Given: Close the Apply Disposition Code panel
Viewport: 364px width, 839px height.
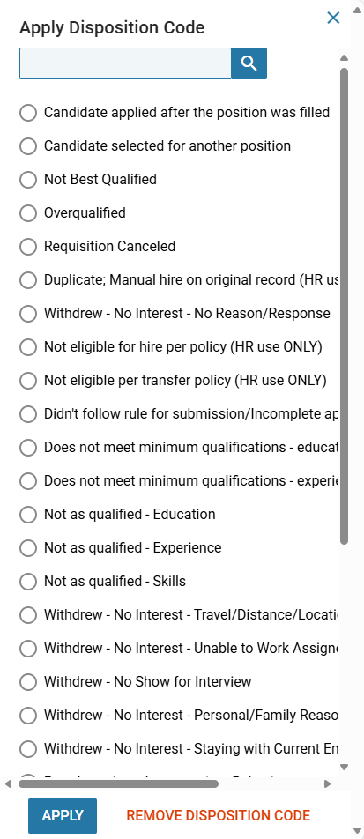Looking at the screenshot, I should 333,19.
